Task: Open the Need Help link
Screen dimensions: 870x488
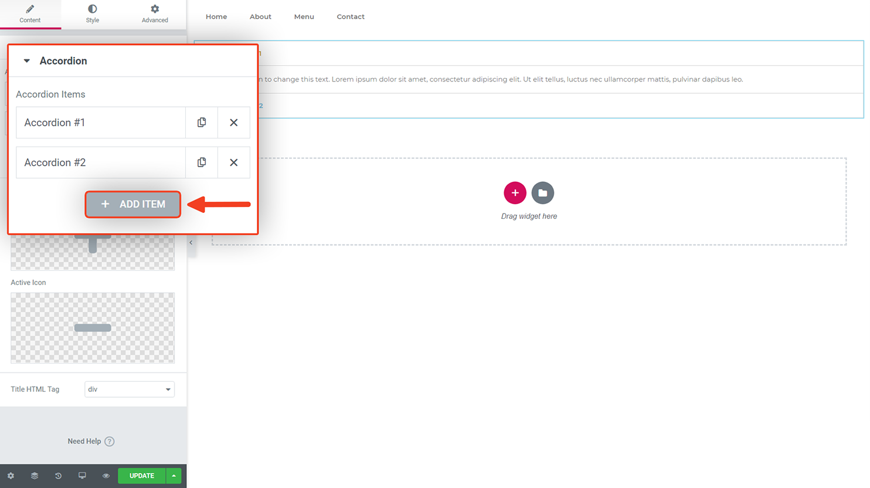Action: pyautogui.click(x=91, y=441)
